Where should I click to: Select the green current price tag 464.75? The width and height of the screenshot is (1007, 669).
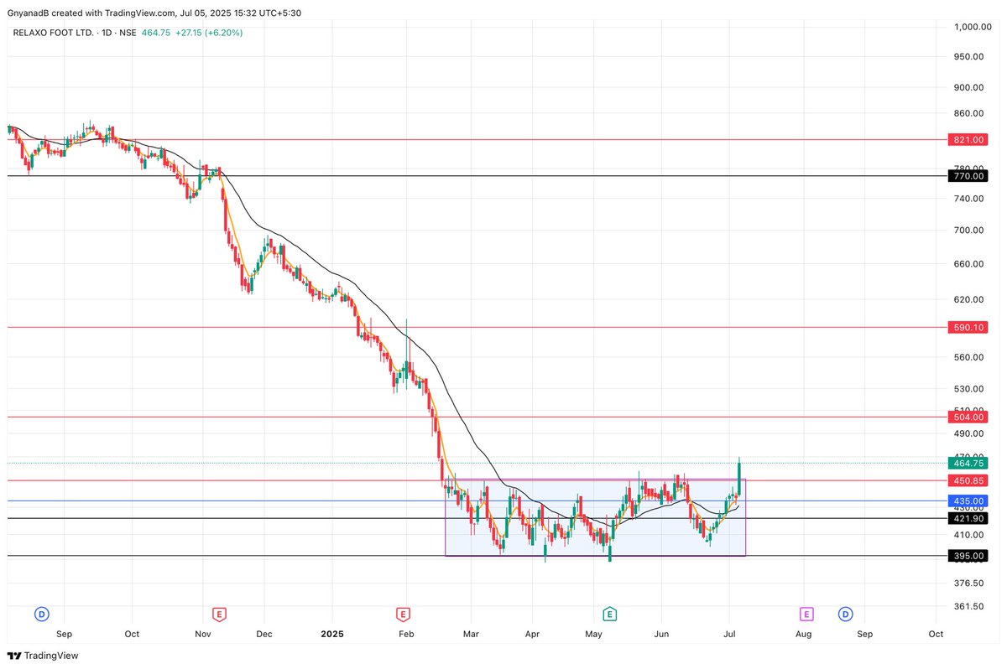pos(967,463)
